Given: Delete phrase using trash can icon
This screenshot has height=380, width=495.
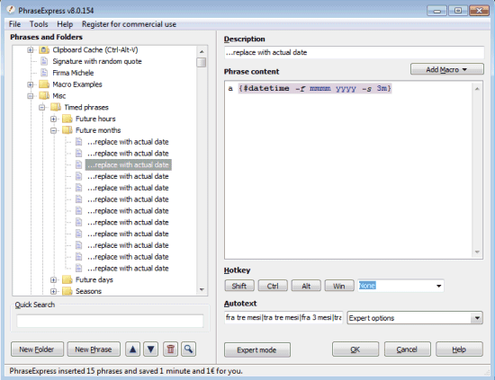Looking at the screenshot, I should point(170,349).
